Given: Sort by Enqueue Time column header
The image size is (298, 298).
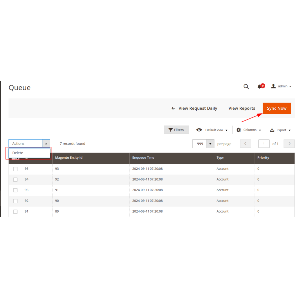Looking at the screenshot, I should [143, 158].
